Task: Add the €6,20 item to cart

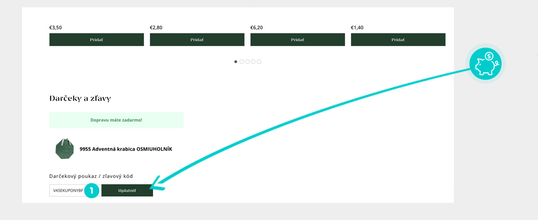Action: [297, 40]
